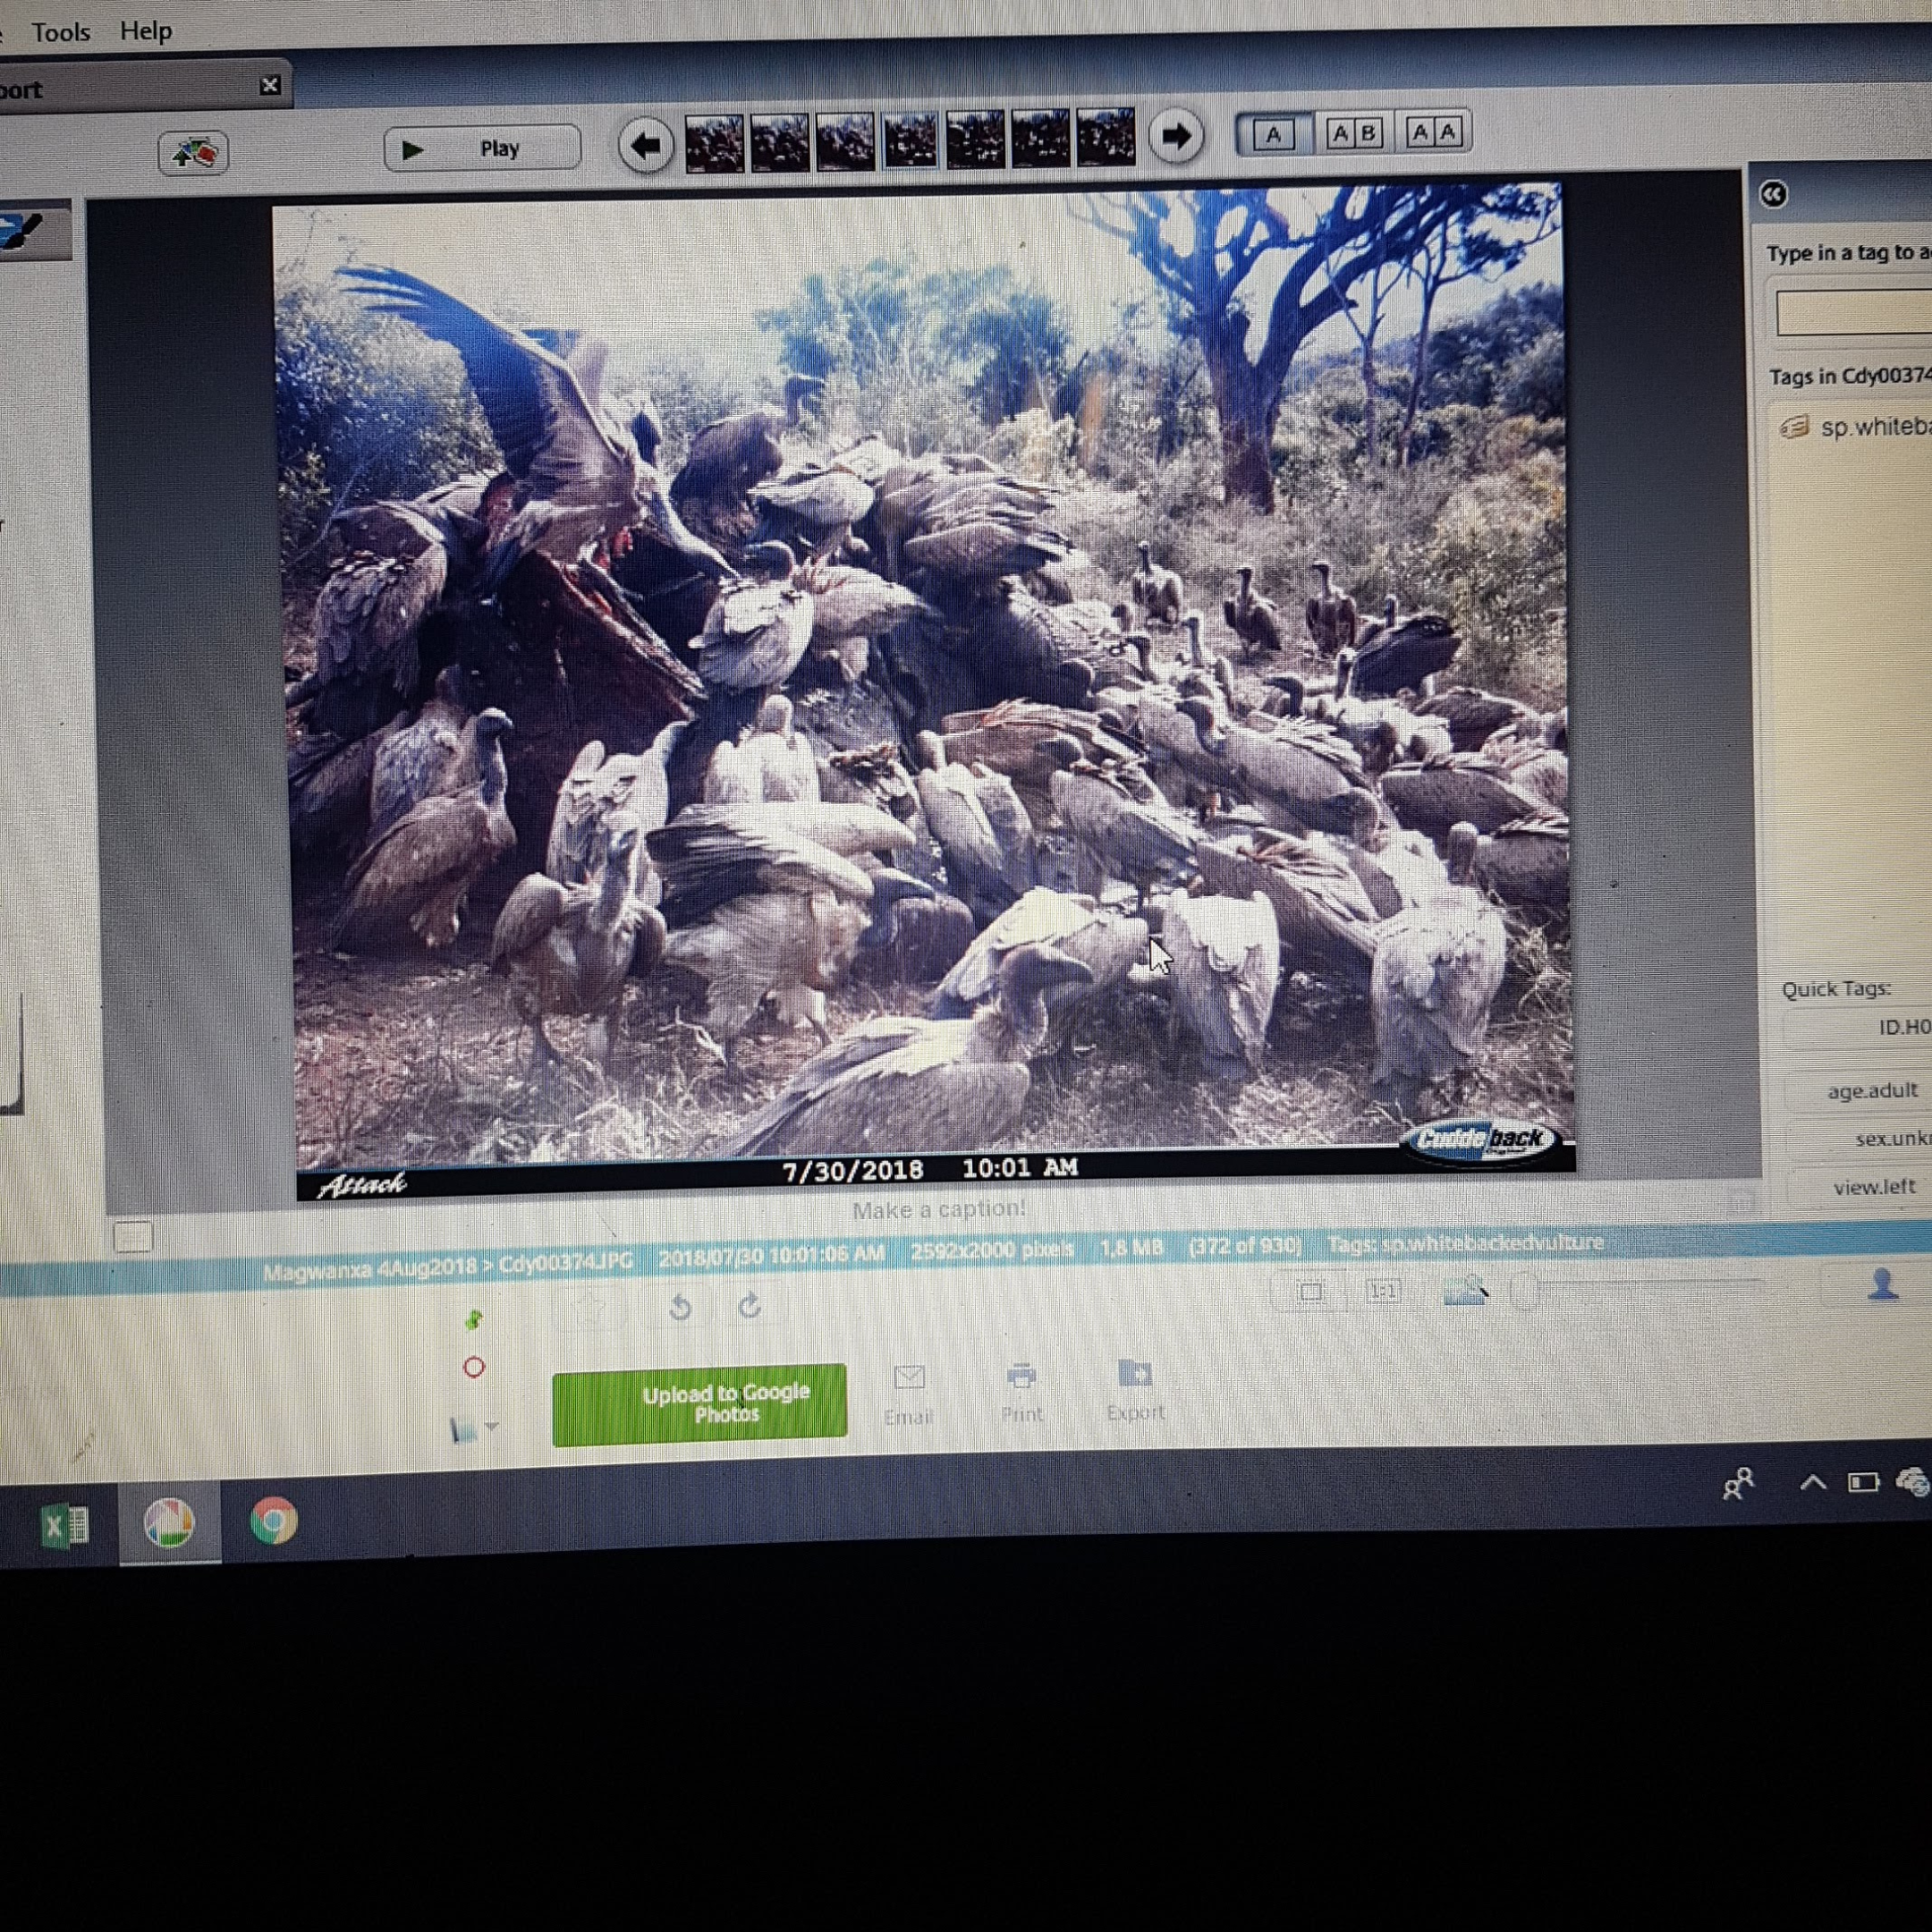Switch to single photo view A
Screen dimensions: 1932x1932
pos(1273,134)
